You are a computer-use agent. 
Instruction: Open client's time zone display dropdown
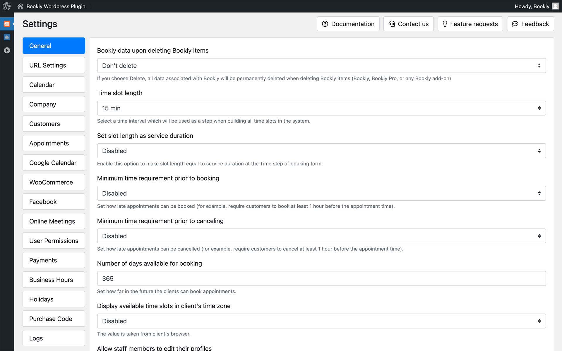pyautogui.click(x=321, y=321)
